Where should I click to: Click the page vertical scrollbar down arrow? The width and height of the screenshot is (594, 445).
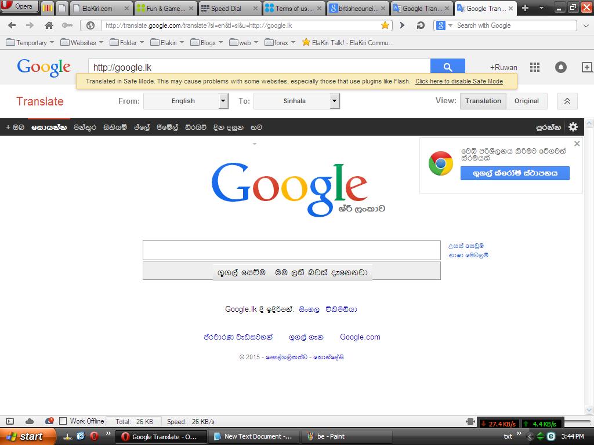click(589, 410)
